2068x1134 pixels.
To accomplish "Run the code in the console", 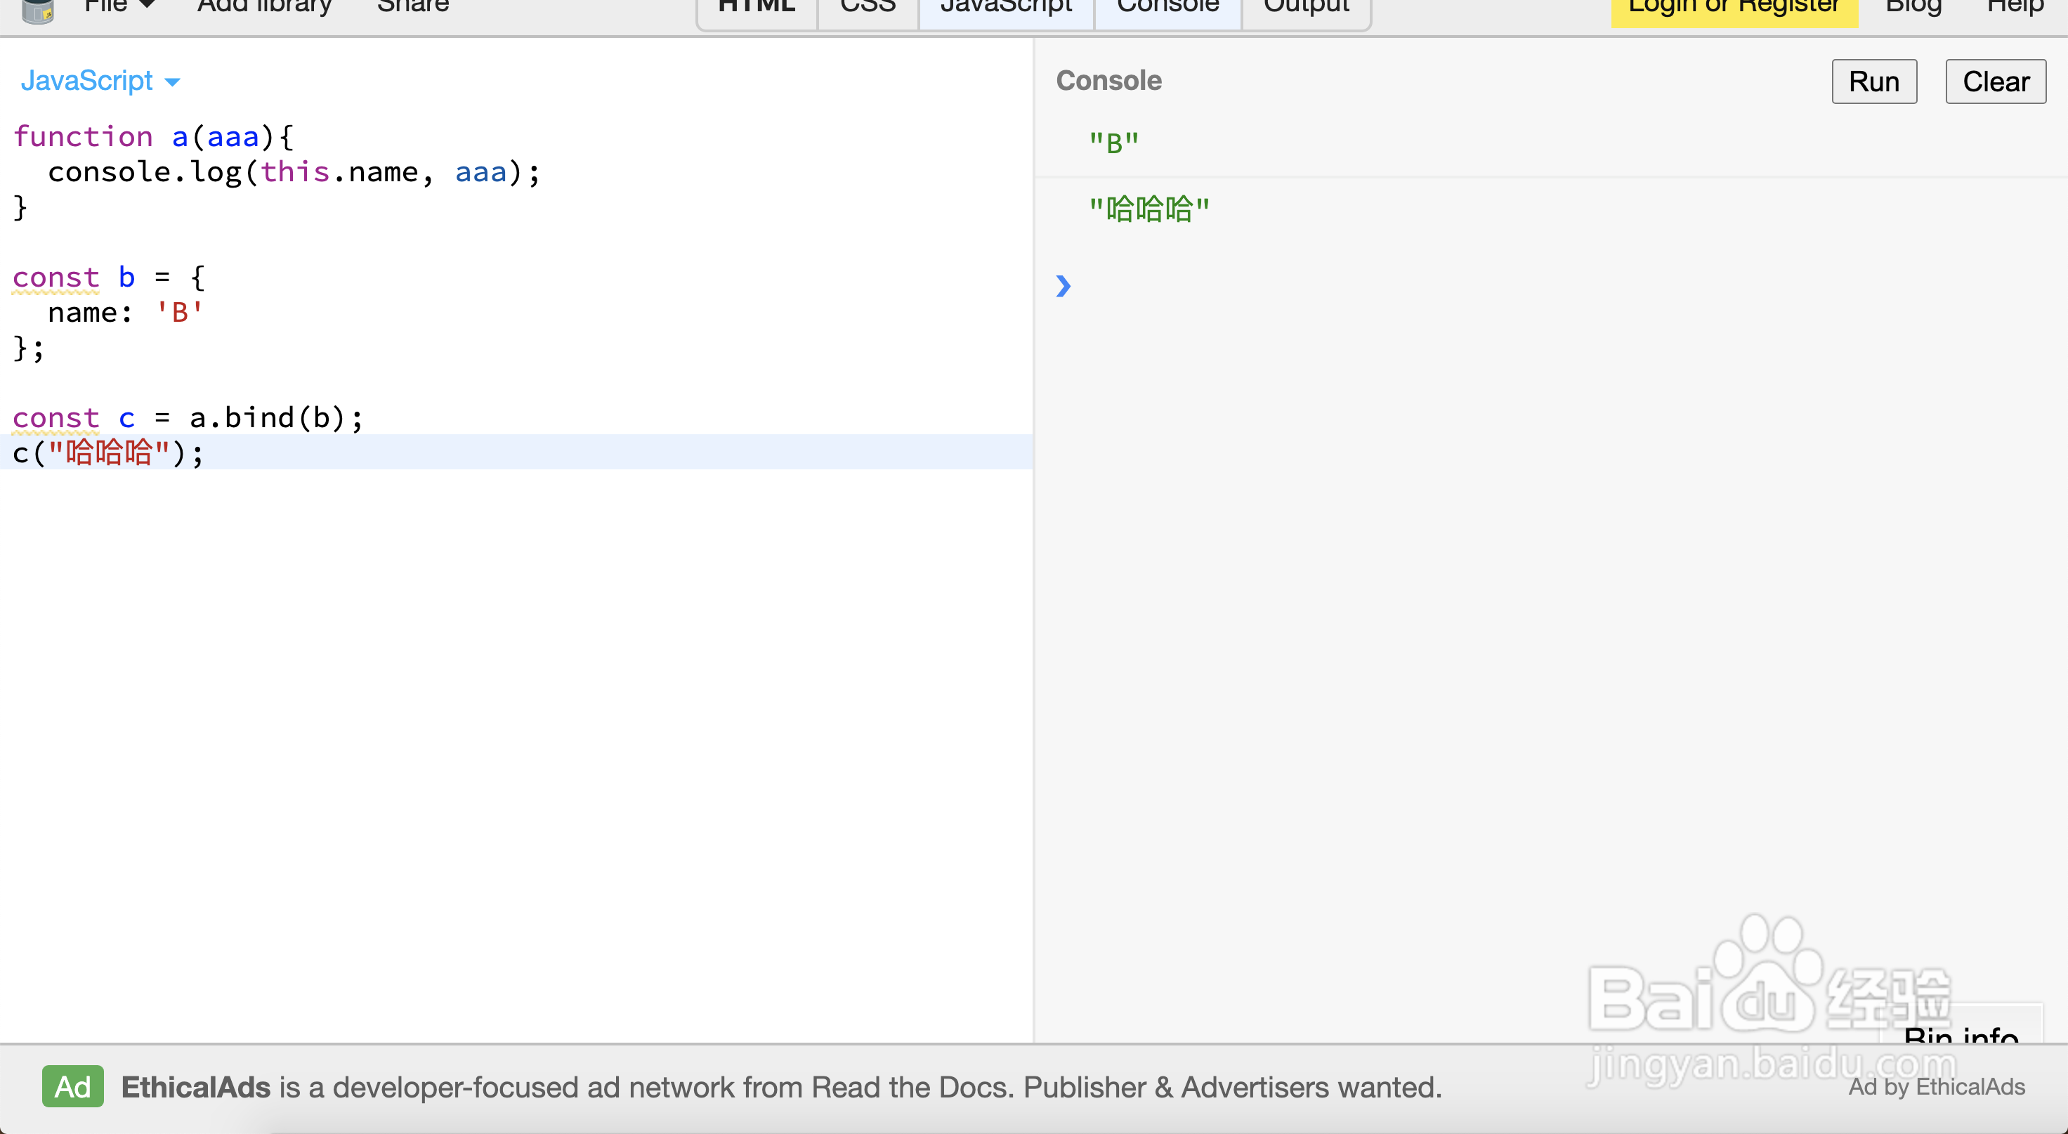I will (x=1873, y=81).
